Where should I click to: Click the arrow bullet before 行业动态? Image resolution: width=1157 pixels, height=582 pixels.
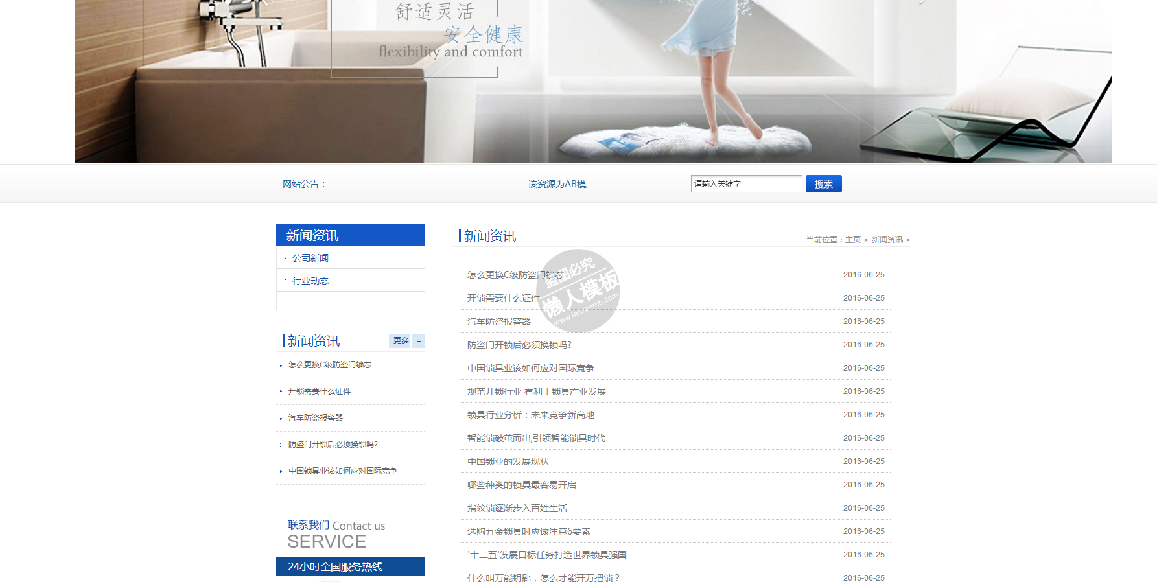coord(285,281)
